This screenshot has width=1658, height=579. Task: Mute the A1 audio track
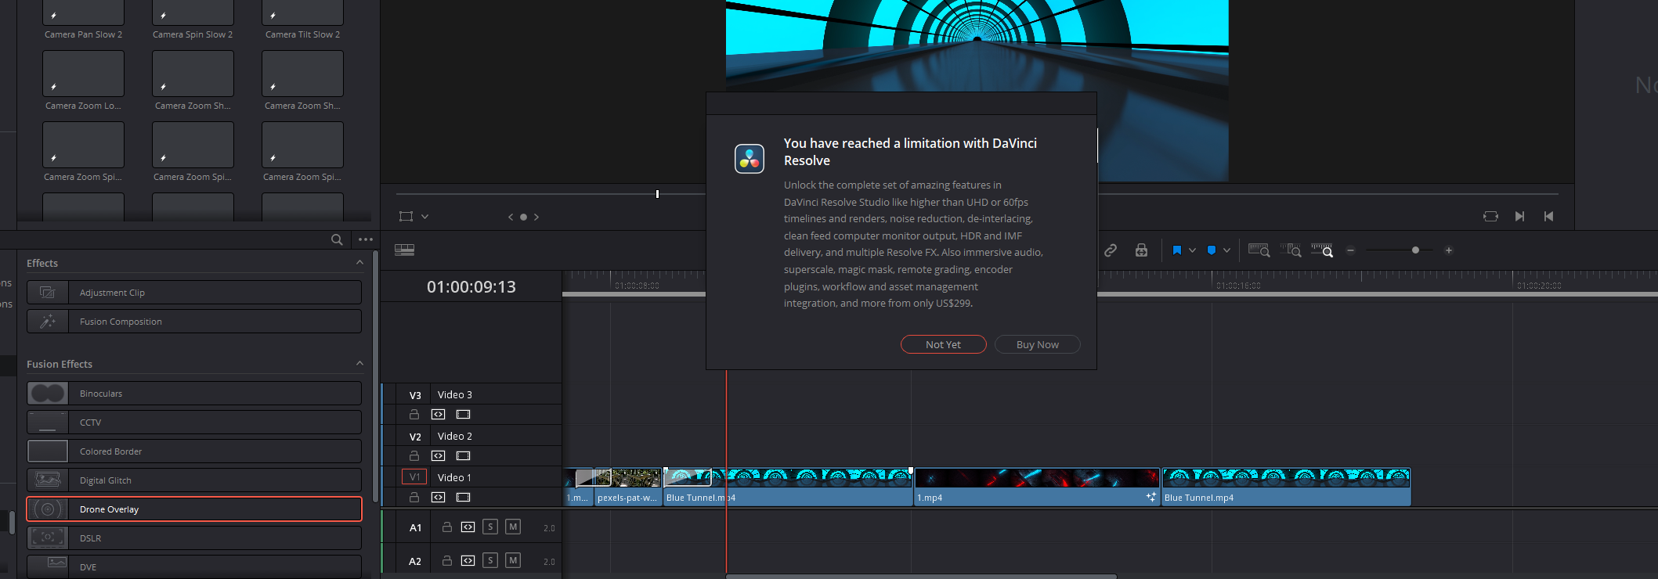click(513, 527)
